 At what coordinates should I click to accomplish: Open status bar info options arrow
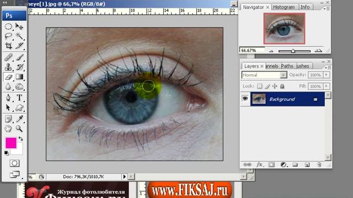125,177
